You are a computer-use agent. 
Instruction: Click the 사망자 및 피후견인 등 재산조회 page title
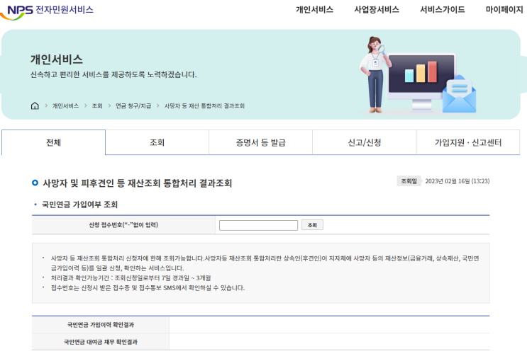tap(137, 183)
